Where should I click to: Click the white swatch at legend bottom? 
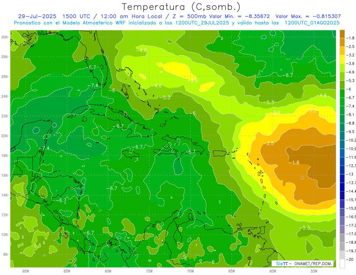click(x=342, y=264)
